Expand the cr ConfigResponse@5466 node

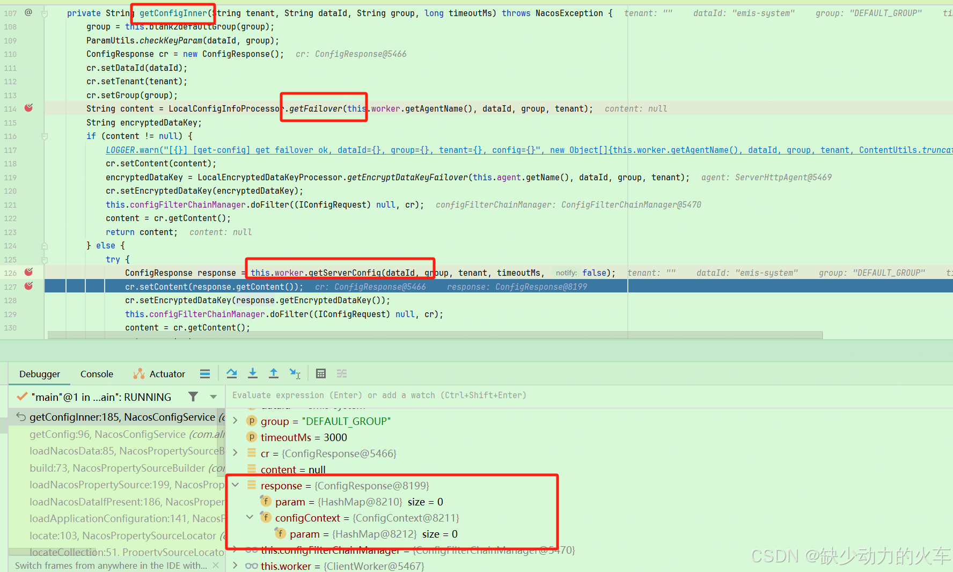[x=235, y=453]
